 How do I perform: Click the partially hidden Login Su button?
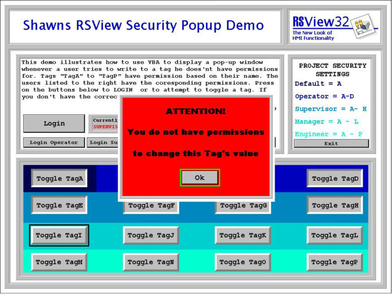tap(103, 142)
